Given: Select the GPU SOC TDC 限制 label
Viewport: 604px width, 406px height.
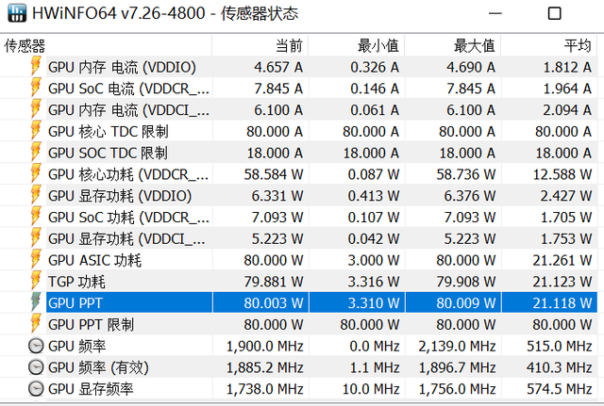Looking at the screenshot, I should [x=108, y=153].
